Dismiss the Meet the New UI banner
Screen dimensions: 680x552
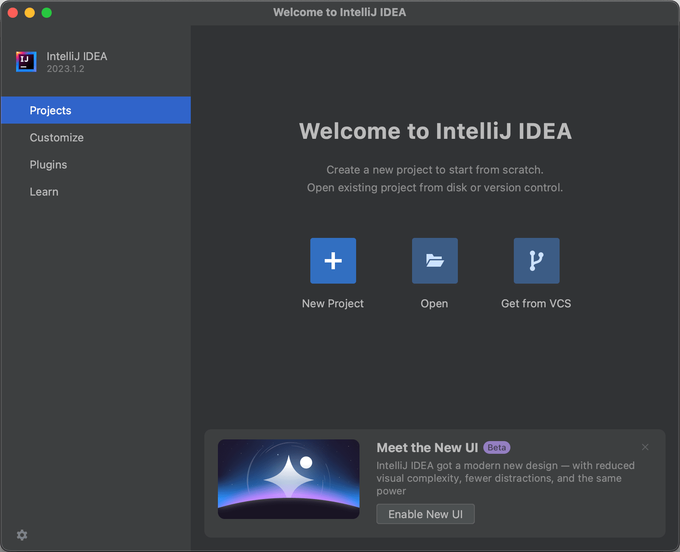645,447
